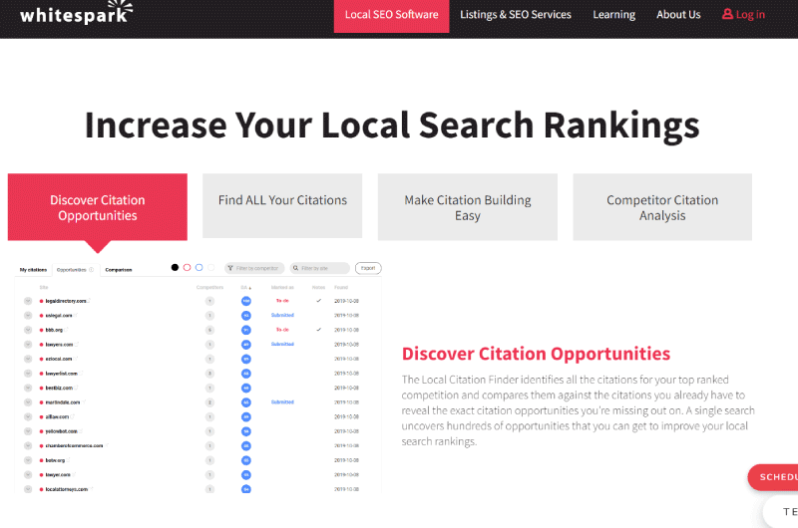This screenshot has width=798, height=528.
Task: Click the notes checkmark for legaldirectory.com
Action: pos(318,301)
